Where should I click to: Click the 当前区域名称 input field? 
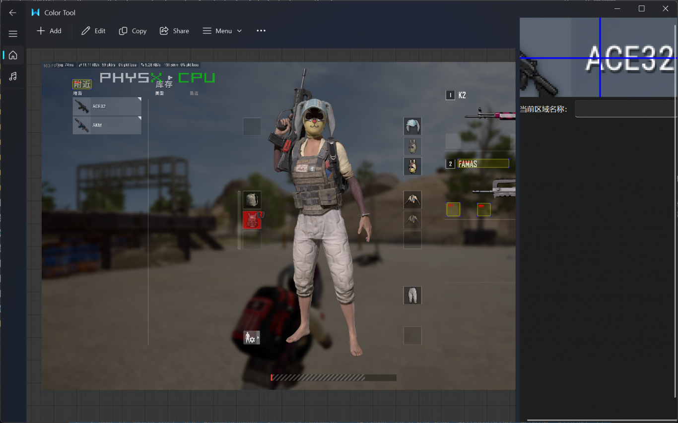626,109
